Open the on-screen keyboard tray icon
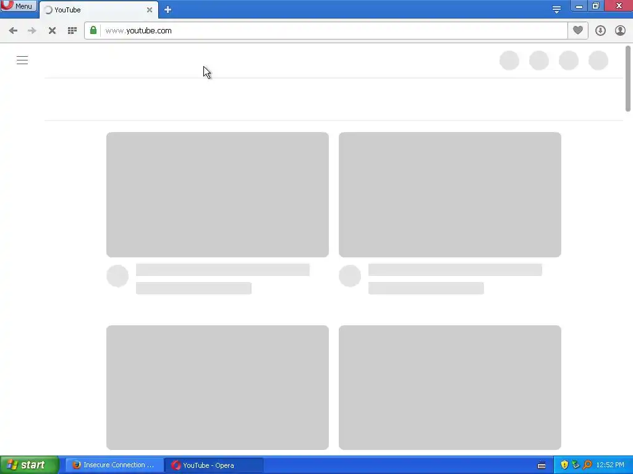The height and width of the screenshot is (474, 633). (542, 465)
